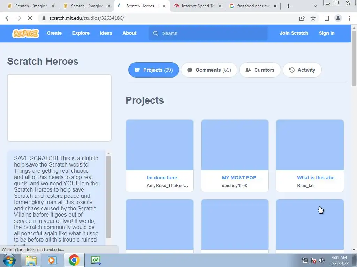Viewport: 357px width, 267px height.
Task: Open the Activity tab
Action: point(302,70)
